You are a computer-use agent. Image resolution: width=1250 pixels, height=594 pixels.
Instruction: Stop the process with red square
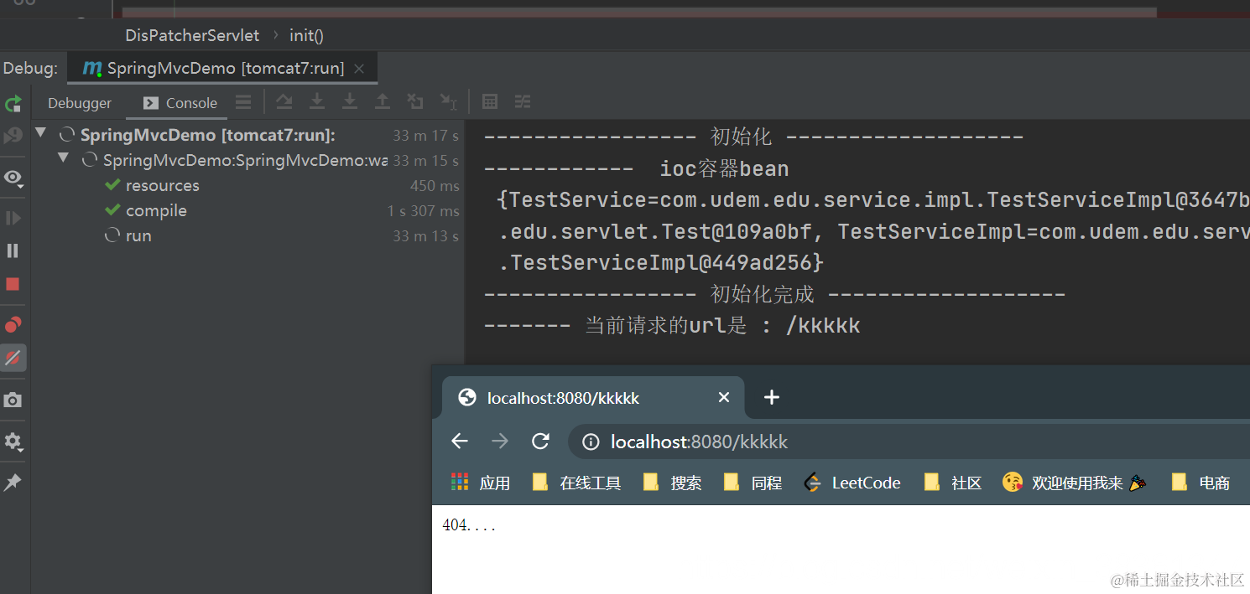click(x=13, y=284)
